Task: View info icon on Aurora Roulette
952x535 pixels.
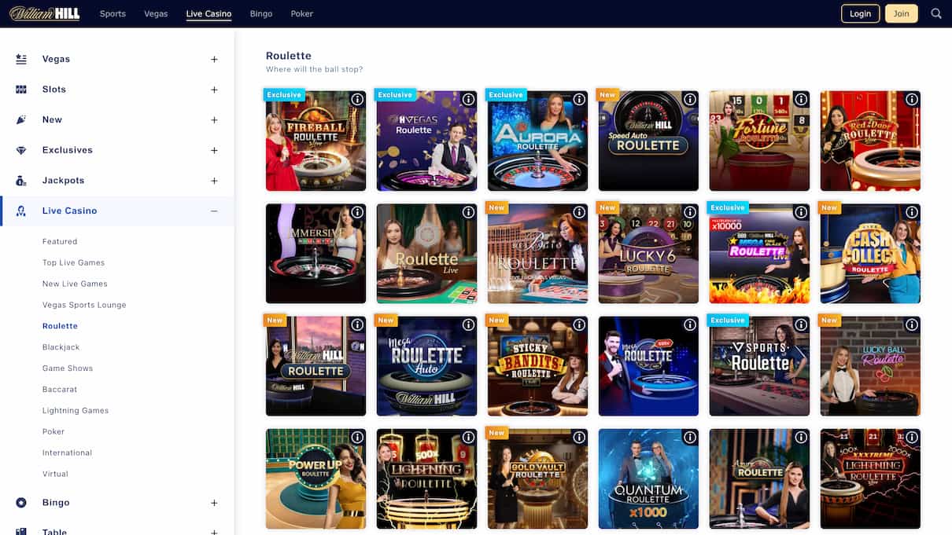Action: coord(579,100)
